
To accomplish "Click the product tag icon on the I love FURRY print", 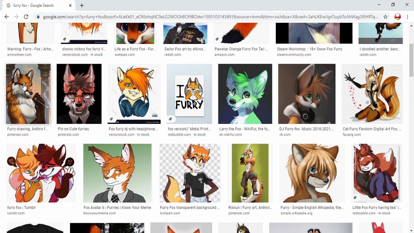I will 170,119.
